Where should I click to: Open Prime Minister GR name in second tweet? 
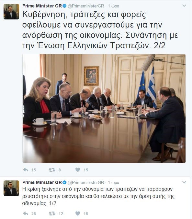pyautogui.click(x=42, y=182)
